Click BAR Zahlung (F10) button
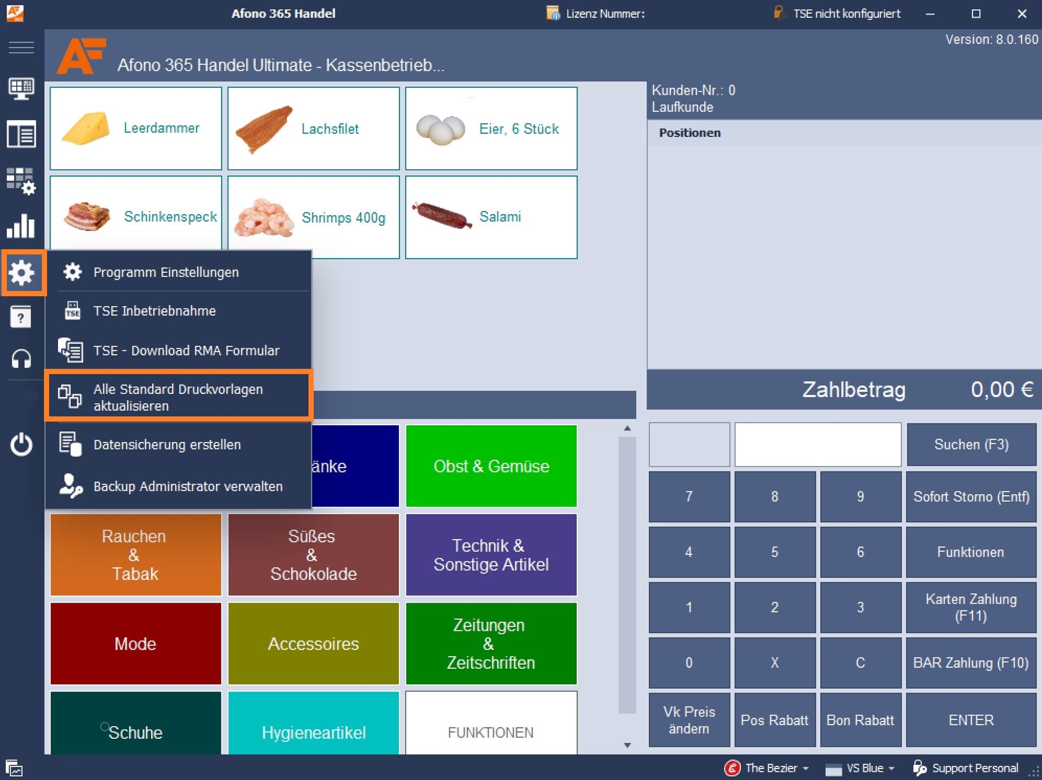The image size is (1042, 780). (971, 662)
